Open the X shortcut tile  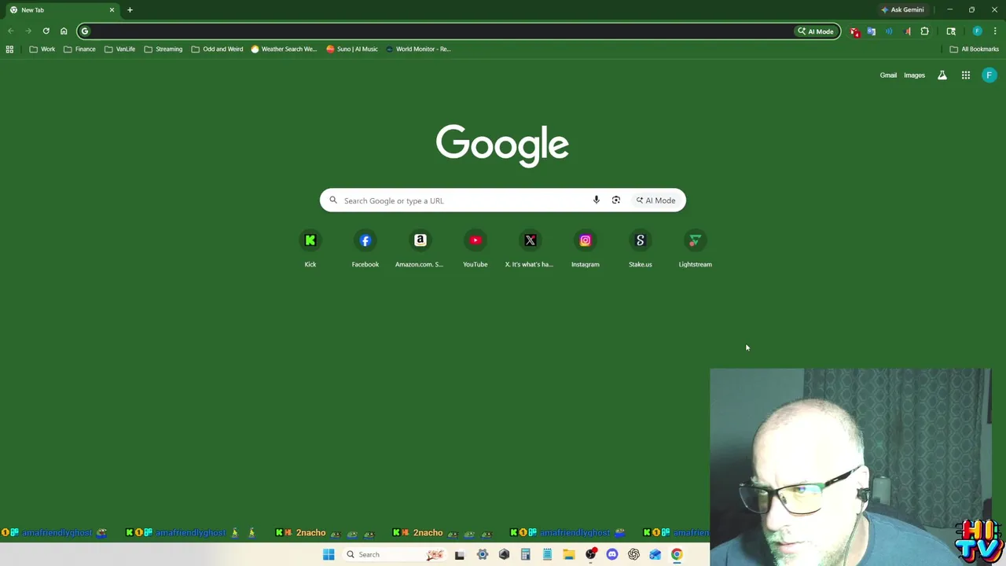(530, 249)
